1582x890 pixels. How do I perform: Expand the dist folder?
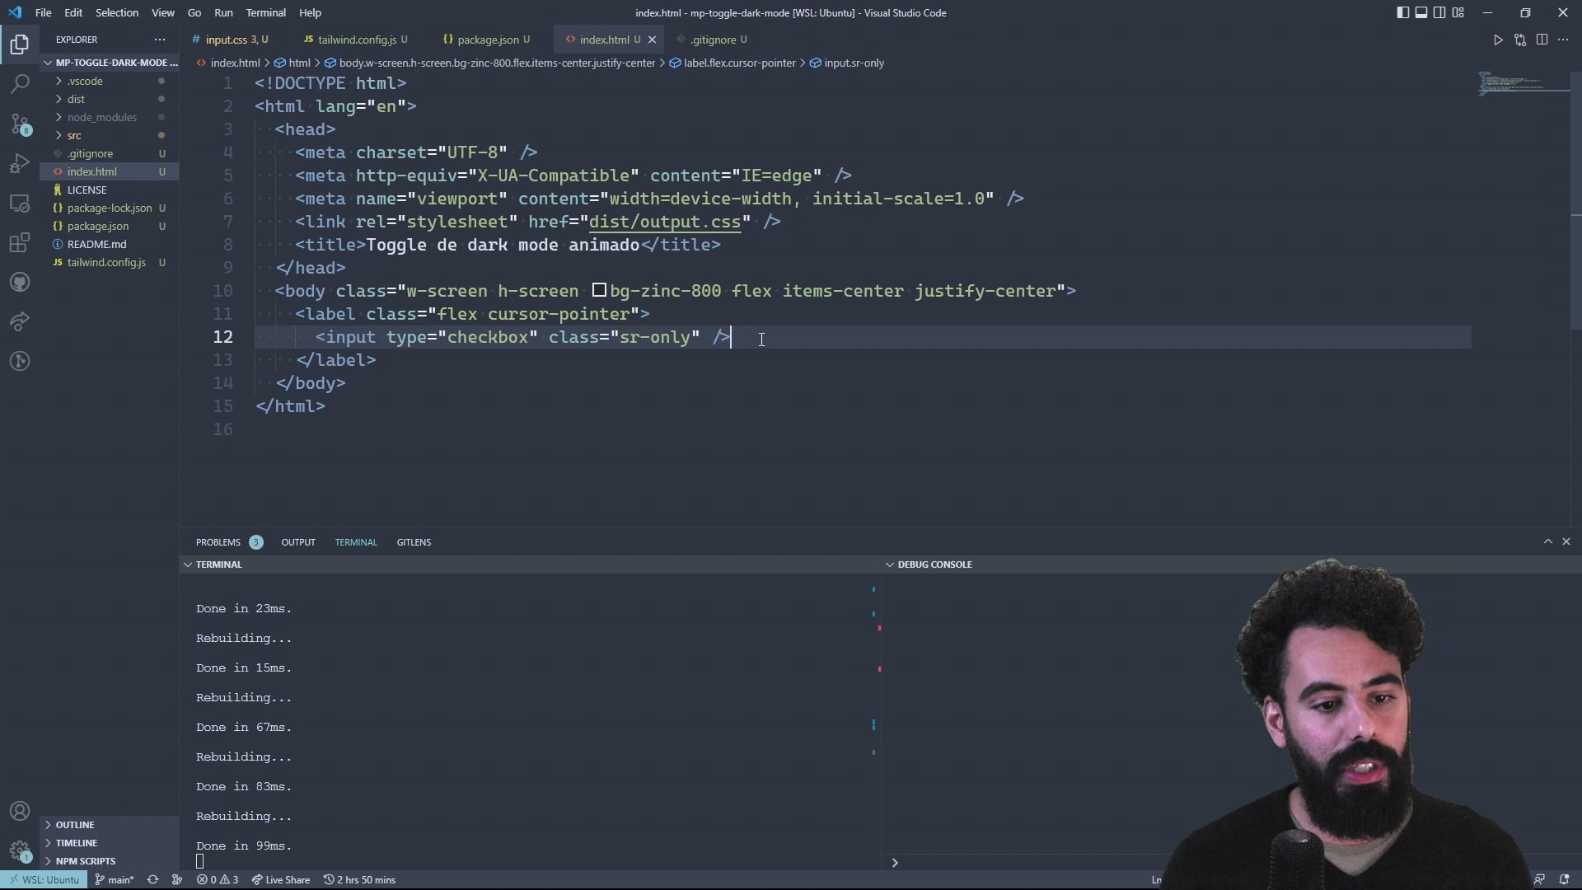(x=76, y=99)
